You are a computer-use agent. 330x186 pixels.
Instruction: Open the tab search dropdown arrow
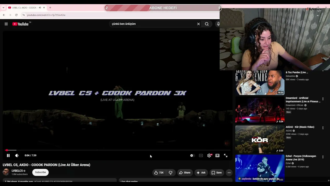[3, 8]
